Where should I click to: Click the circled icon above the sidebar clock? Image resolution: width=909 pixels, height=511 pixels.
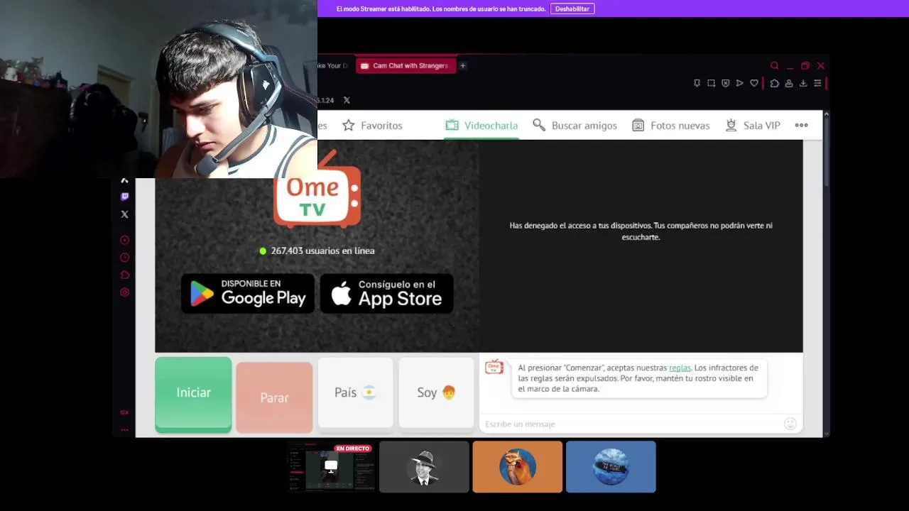click(x=124, y=240)
